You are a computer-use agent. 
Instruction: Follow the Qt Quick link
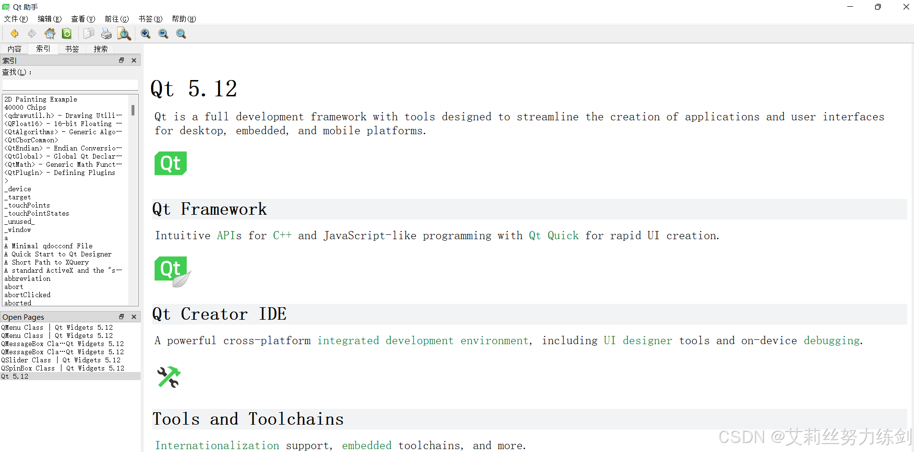(x=554, y=235)
